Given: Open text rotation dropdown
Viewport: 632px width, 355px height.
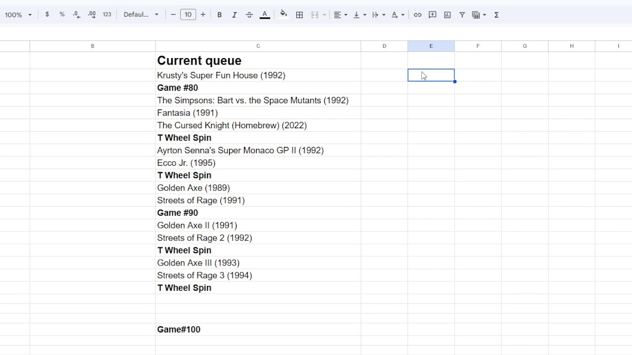Looking at the screenshot, I should pyautogui.click(x=397, y=15).
